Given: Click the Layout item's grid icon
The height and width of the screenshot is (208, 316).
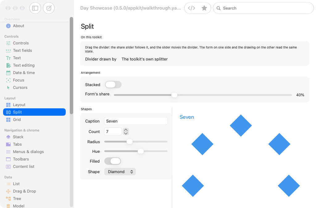Looking at the screenshot, I should (8, 105).
